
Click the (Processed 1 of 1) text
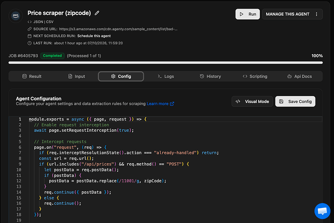84,56
